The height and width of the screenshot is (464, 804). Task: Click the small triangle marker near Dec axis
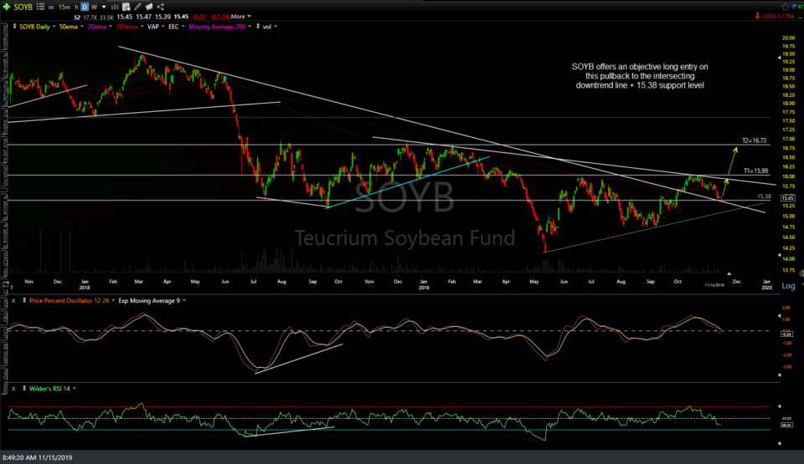tap(729, 273)
